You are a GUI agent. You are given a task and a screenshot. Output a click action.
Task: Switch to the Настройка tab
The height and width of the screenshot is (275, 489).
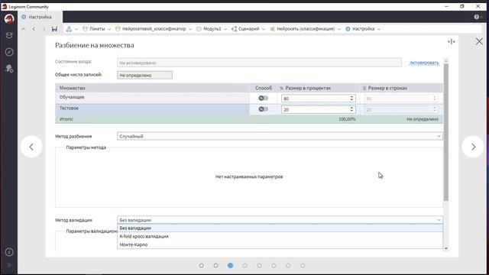(x=40, y=17)
